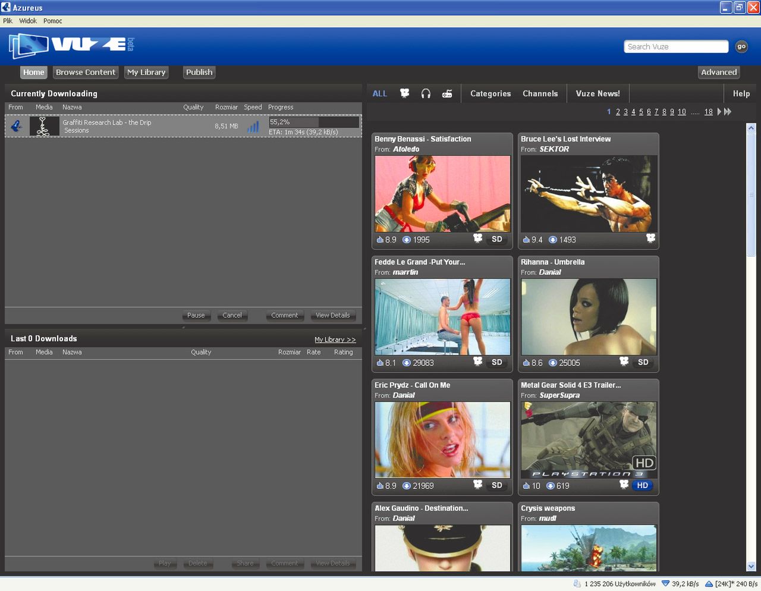The image size is (761, 591).
Task: Click speed bars icon of Graffiti download
Action: point(253,126)
